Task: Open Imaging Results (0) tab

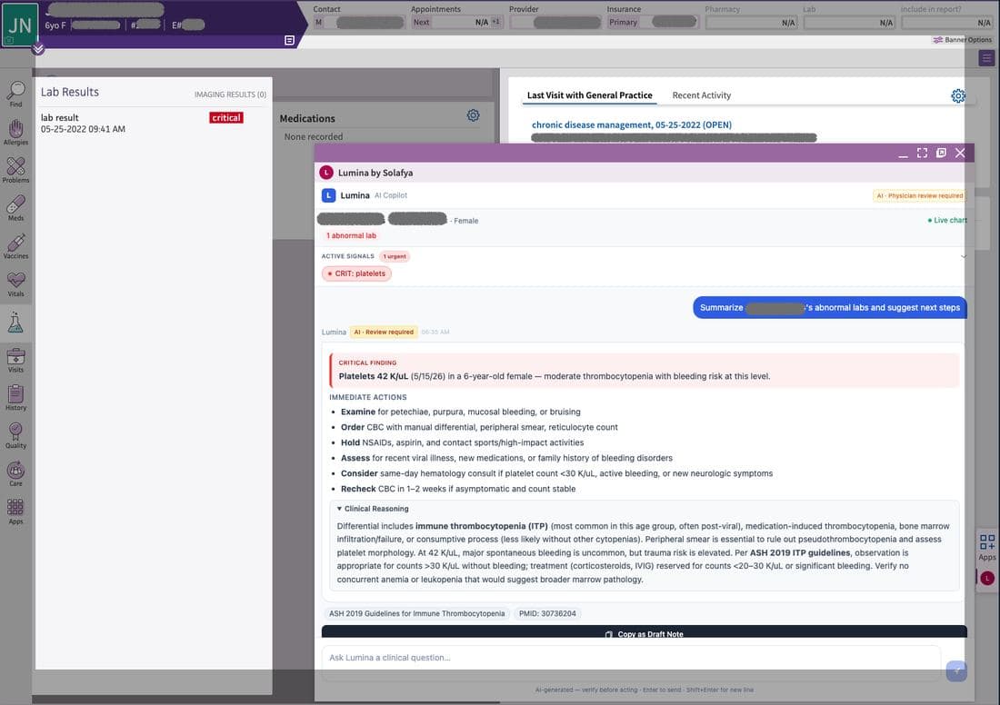Action: tap(230, 94)
